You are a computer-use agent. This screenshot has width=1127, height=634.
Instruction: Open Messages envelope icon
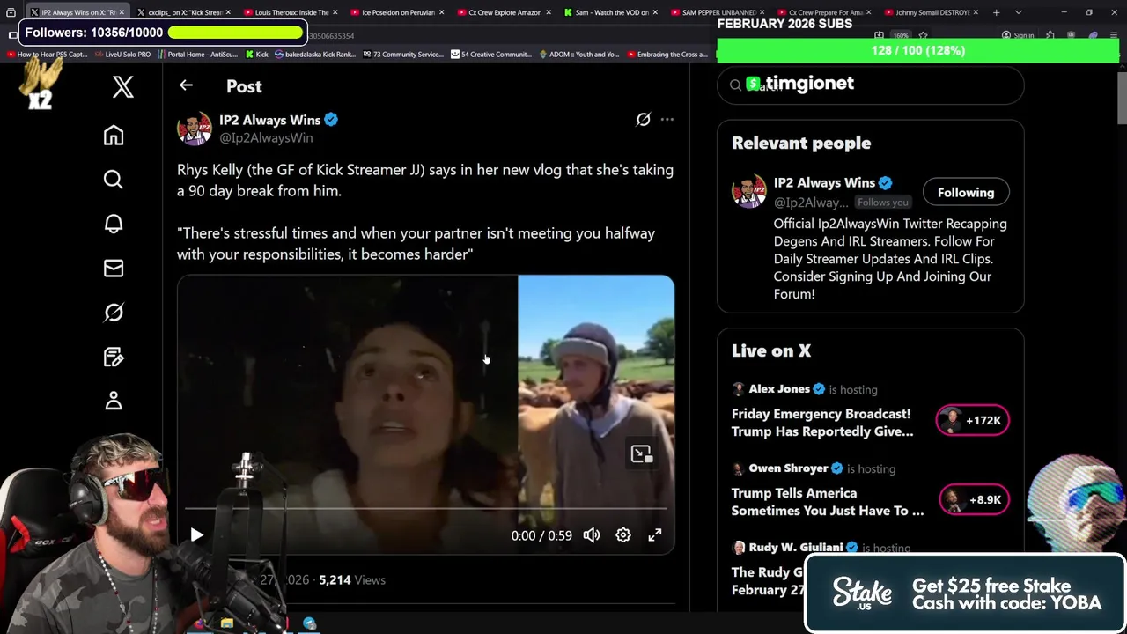pos(114,268)
